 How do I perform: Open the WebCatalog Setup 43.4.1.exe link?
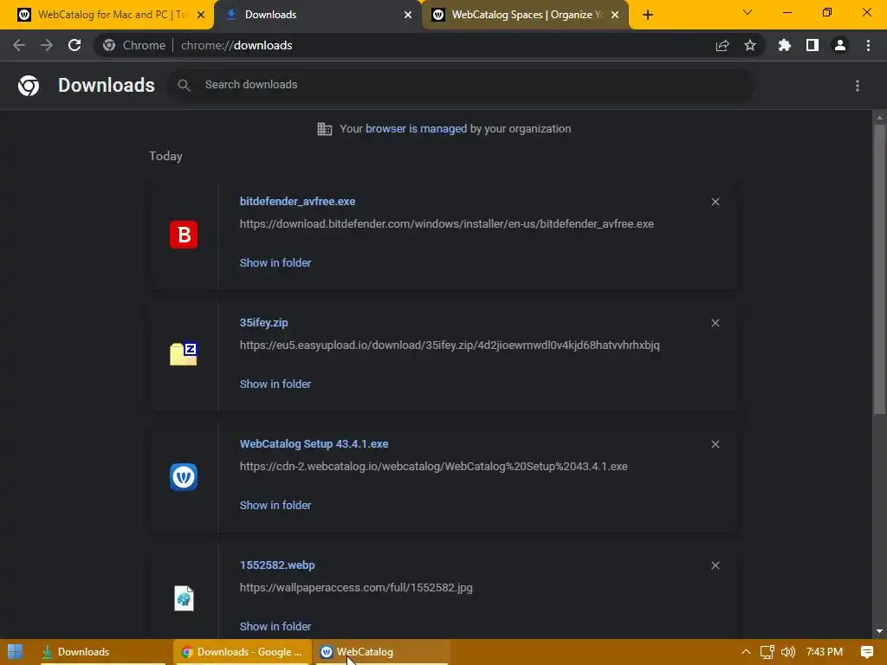point(314,444)
